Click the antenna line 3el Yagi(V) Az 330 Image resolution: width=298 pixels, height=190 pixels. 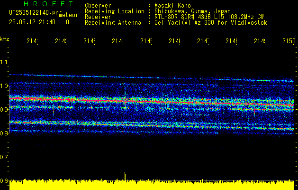click(x=211, y=23)
